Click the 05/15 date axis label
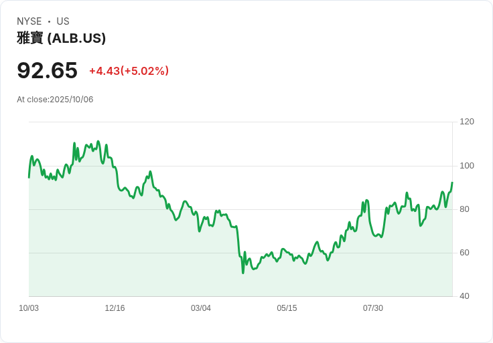Screen dimensions: 493x343 (x=287, y=308)
